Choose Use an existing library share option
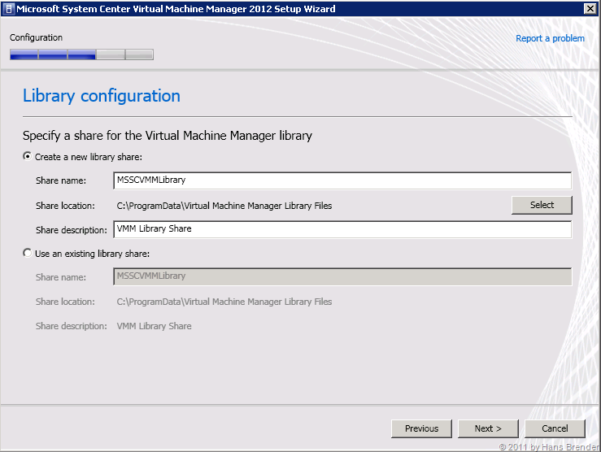601x452 pixels. click(28, 253)
